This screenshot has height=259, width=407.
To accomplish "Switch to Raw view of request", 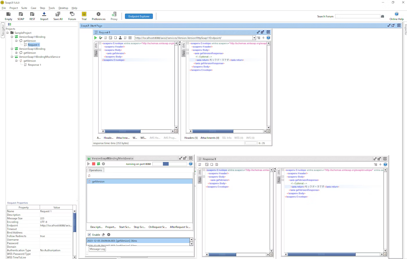I will [x=96, y=53].
